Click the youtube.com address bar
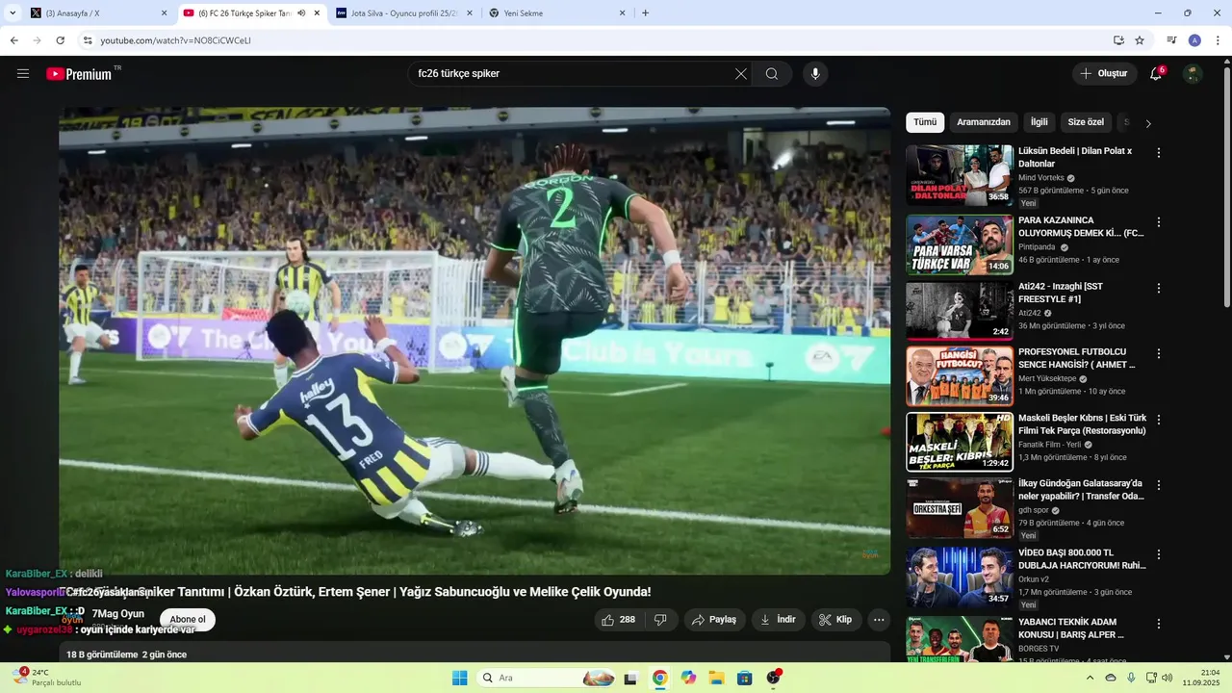The image size is (1232, 693). point(597,40)
